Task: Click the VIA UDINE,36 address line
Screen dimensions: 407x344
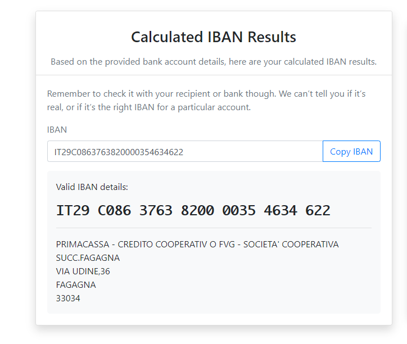Action: (x=83, y=271)
